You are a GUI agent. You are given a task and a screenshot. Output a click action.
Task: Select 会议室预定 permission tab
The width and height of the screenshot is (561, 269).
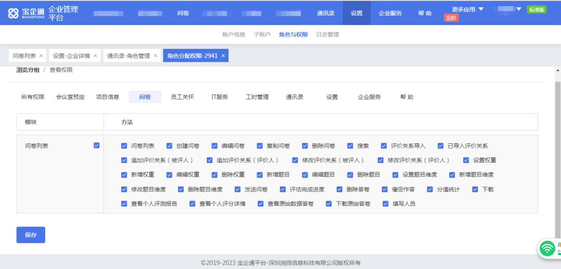click(70, 97)
